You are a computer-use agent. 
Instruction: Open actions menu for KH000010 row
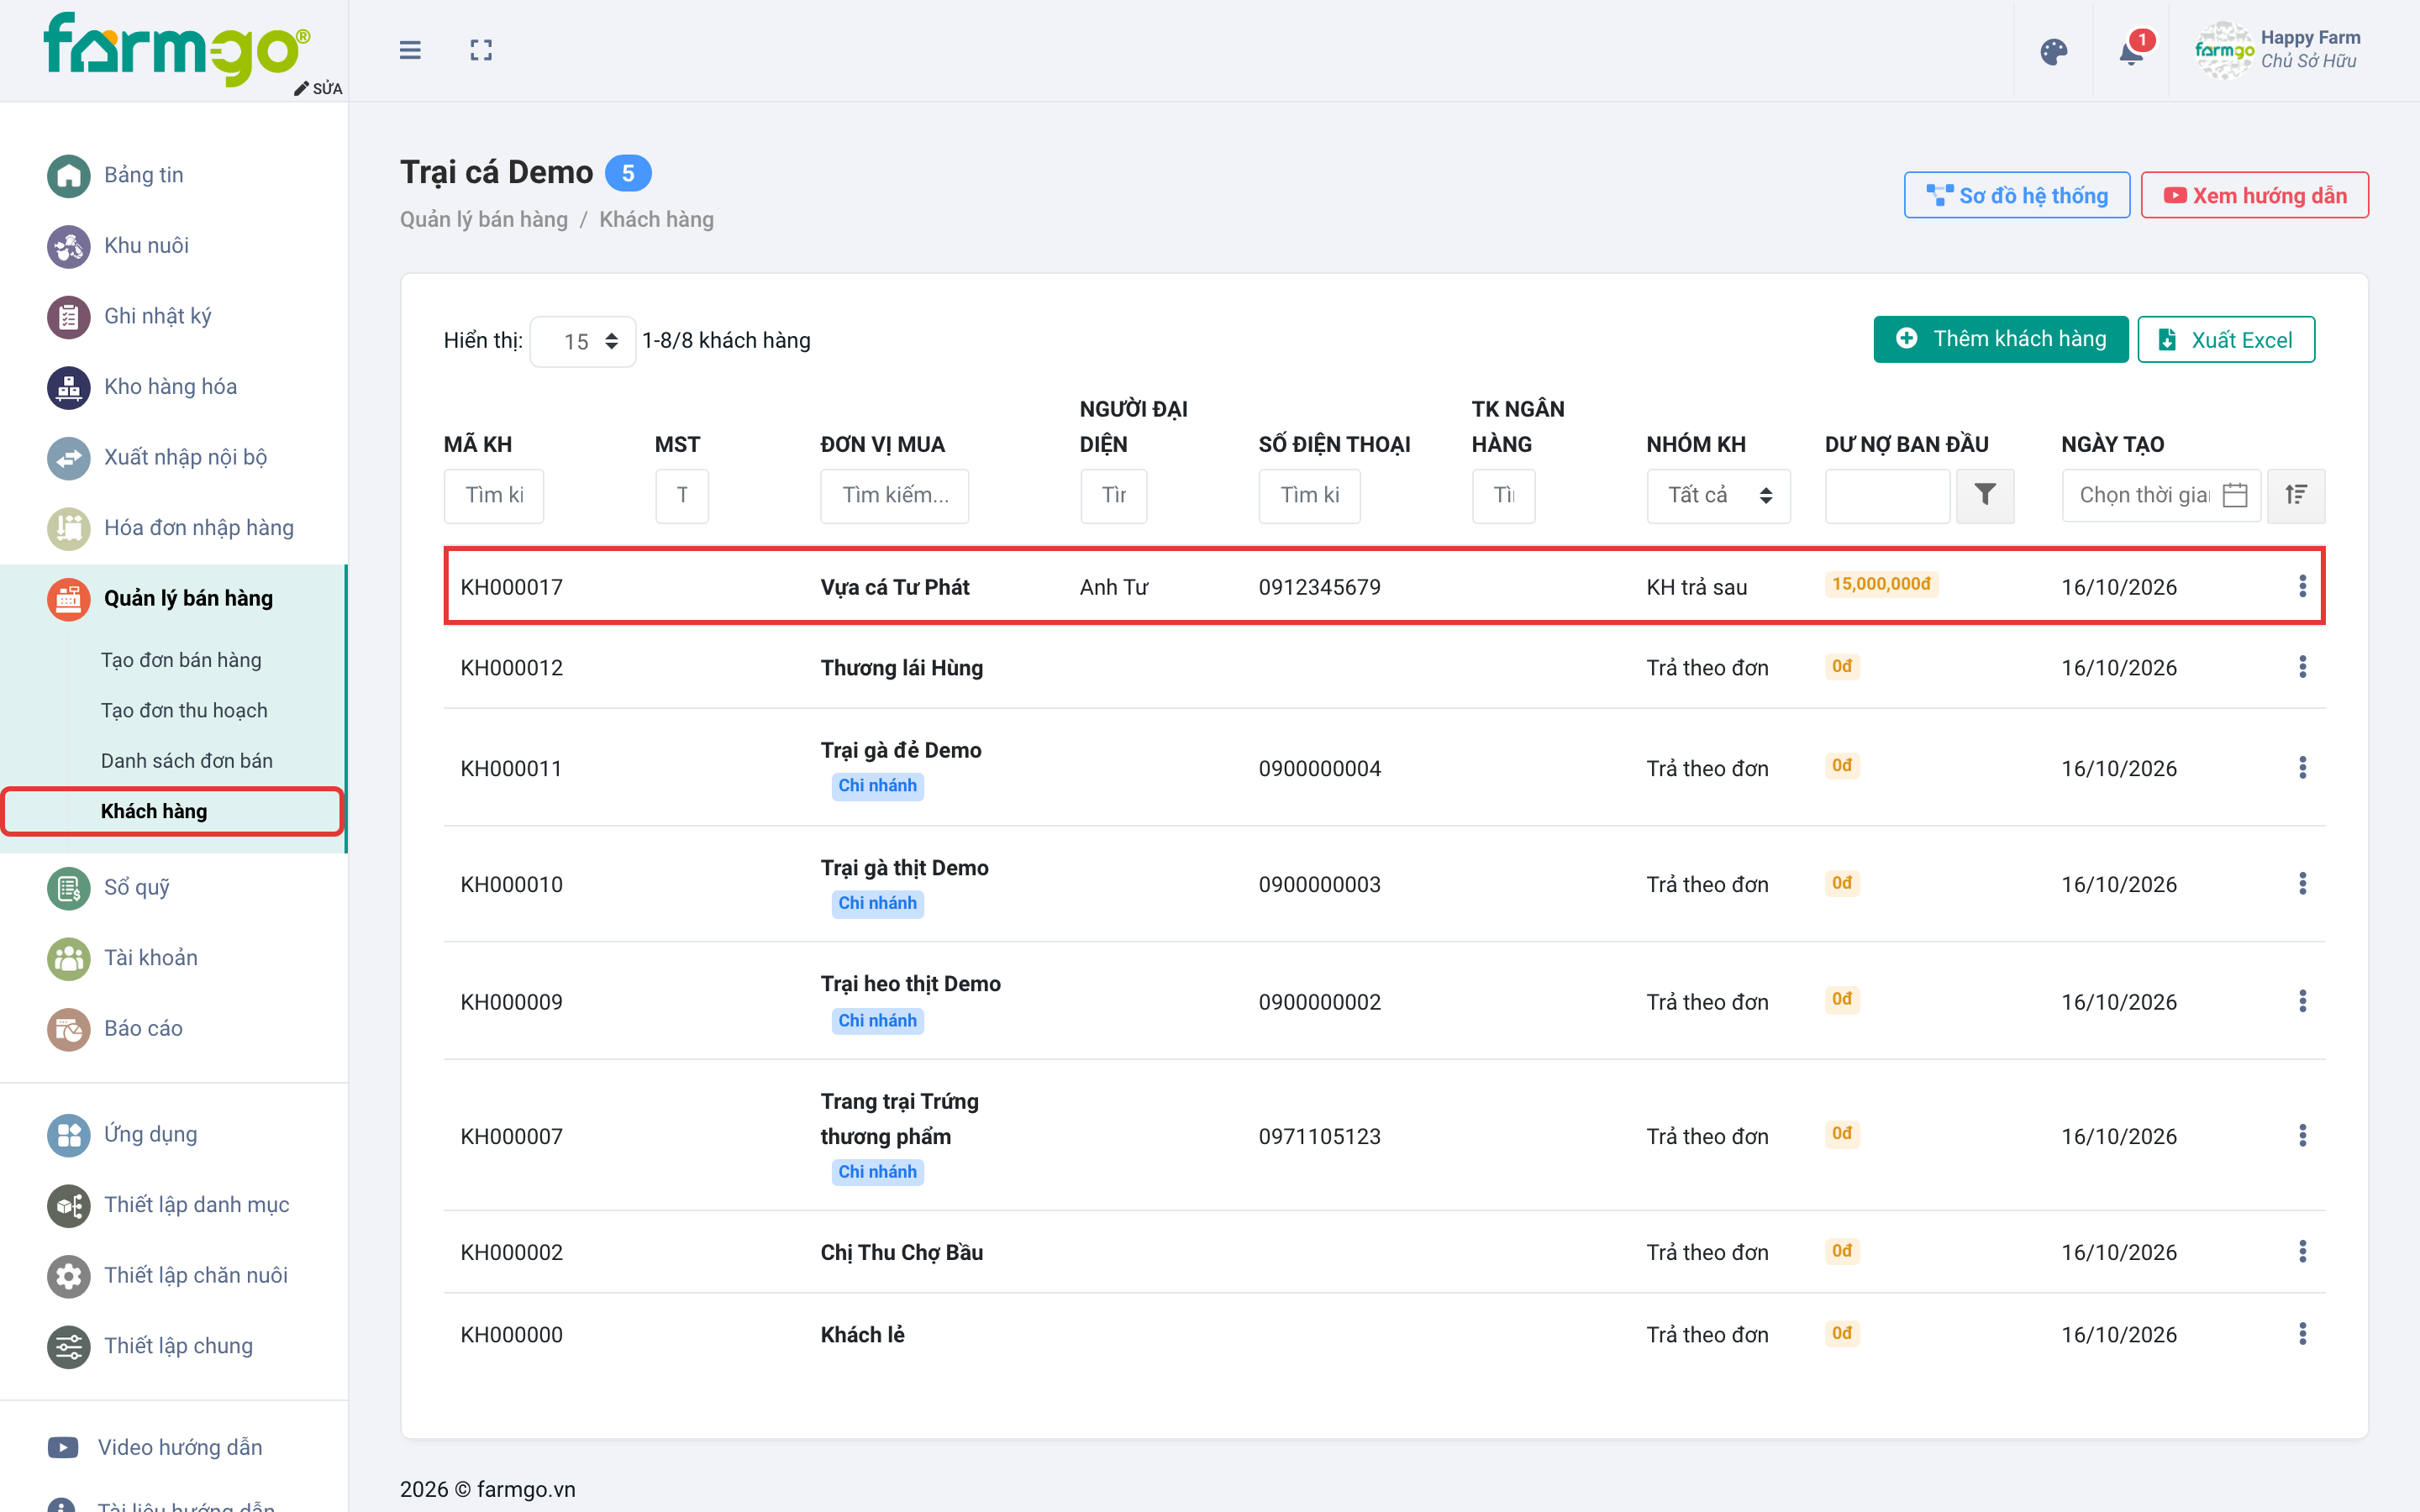2302,884
